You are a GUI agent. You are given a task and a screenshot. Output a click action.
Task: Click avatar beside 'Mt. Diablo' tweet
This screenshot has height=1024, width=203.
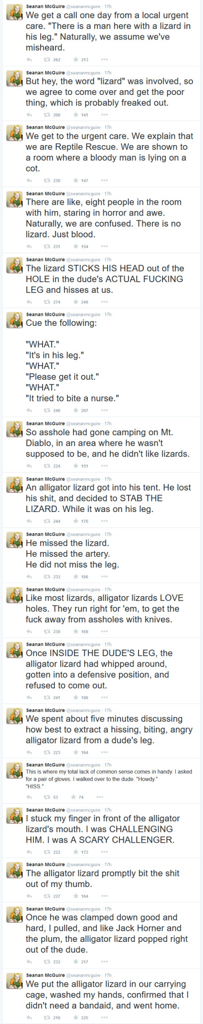(13, 430)
